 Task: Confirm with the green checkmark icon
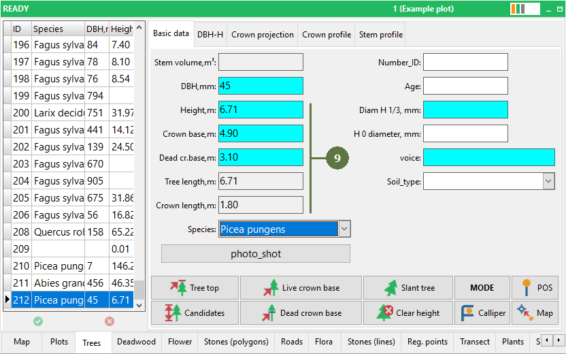pyautogui.click(x=38, y=321)
